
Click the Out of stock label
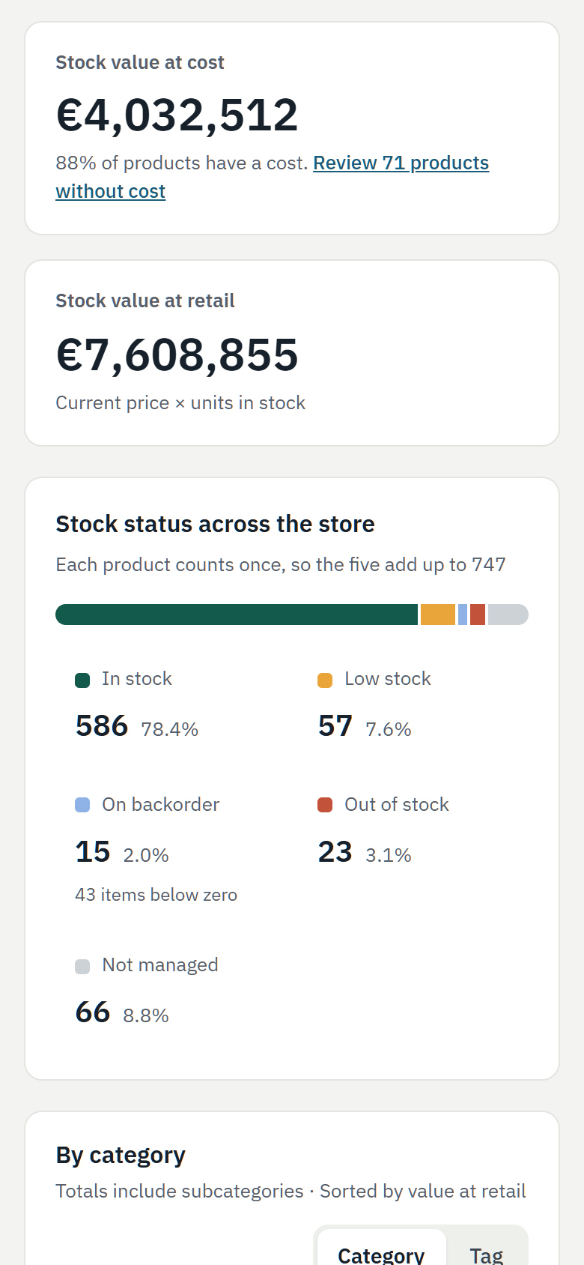coord(397,805)
